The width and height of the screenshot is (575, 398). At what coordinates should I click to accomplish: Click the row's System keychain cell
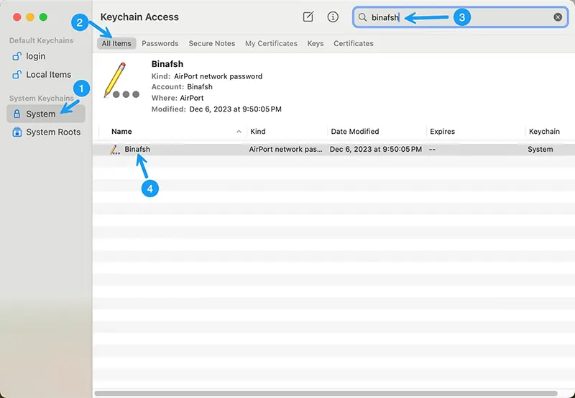[x=540, y=149]
